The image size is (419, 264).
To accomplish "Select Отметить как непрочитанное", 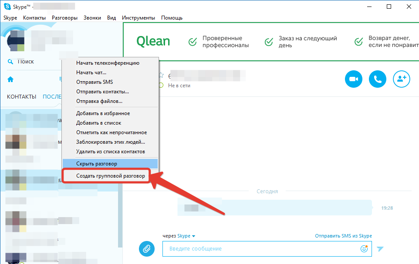I will click(110, 132).
